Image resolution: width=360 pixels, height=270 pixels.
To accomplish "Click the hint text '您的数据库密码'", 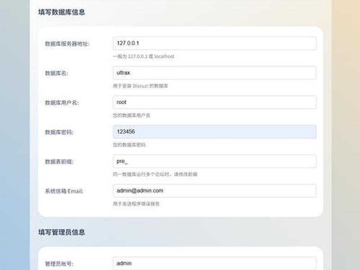I will pyautogui.click(x=129, y=145).
